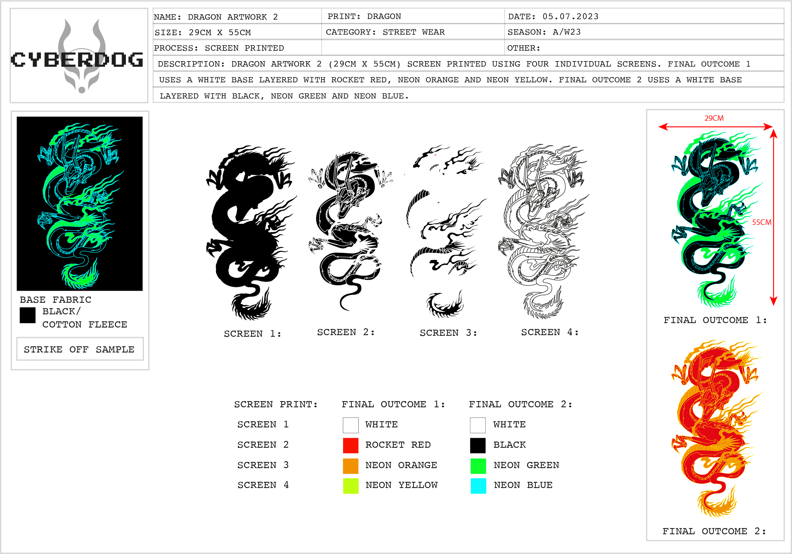
Task: Pick the Neon Blue swatch
Action: tap(478, 486)
